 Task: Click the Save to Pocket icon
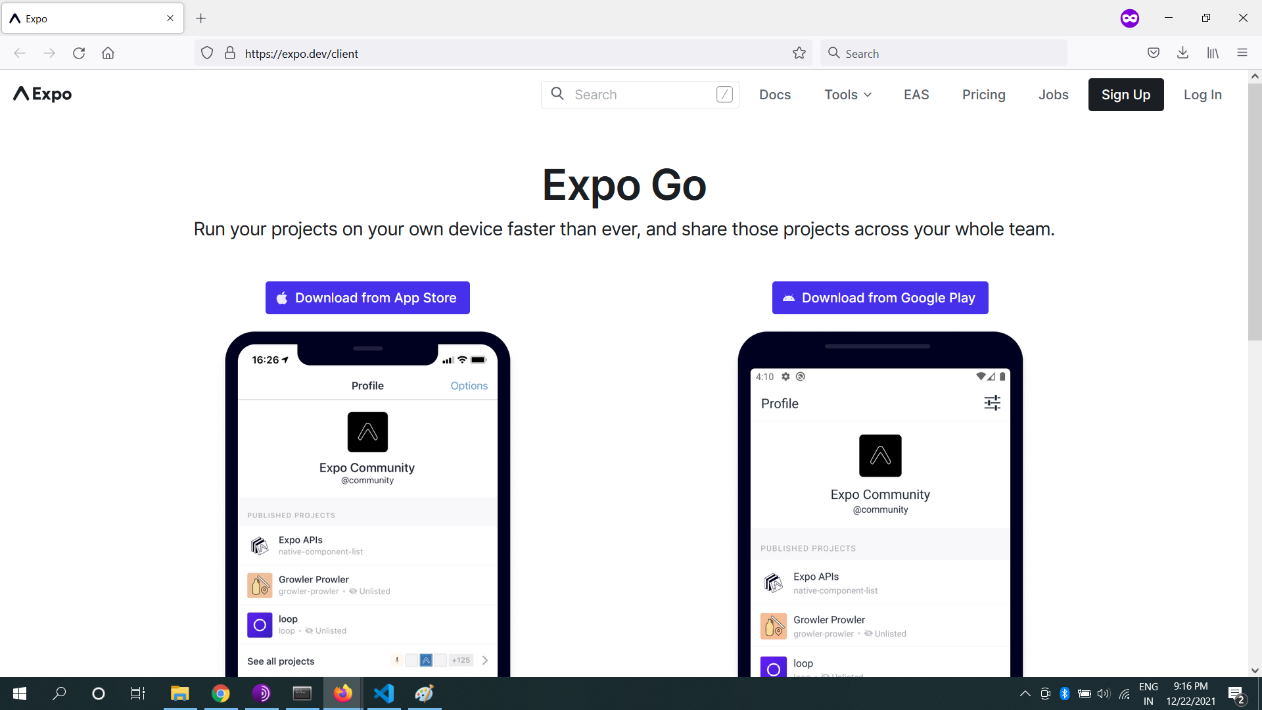coord(1154,53)
